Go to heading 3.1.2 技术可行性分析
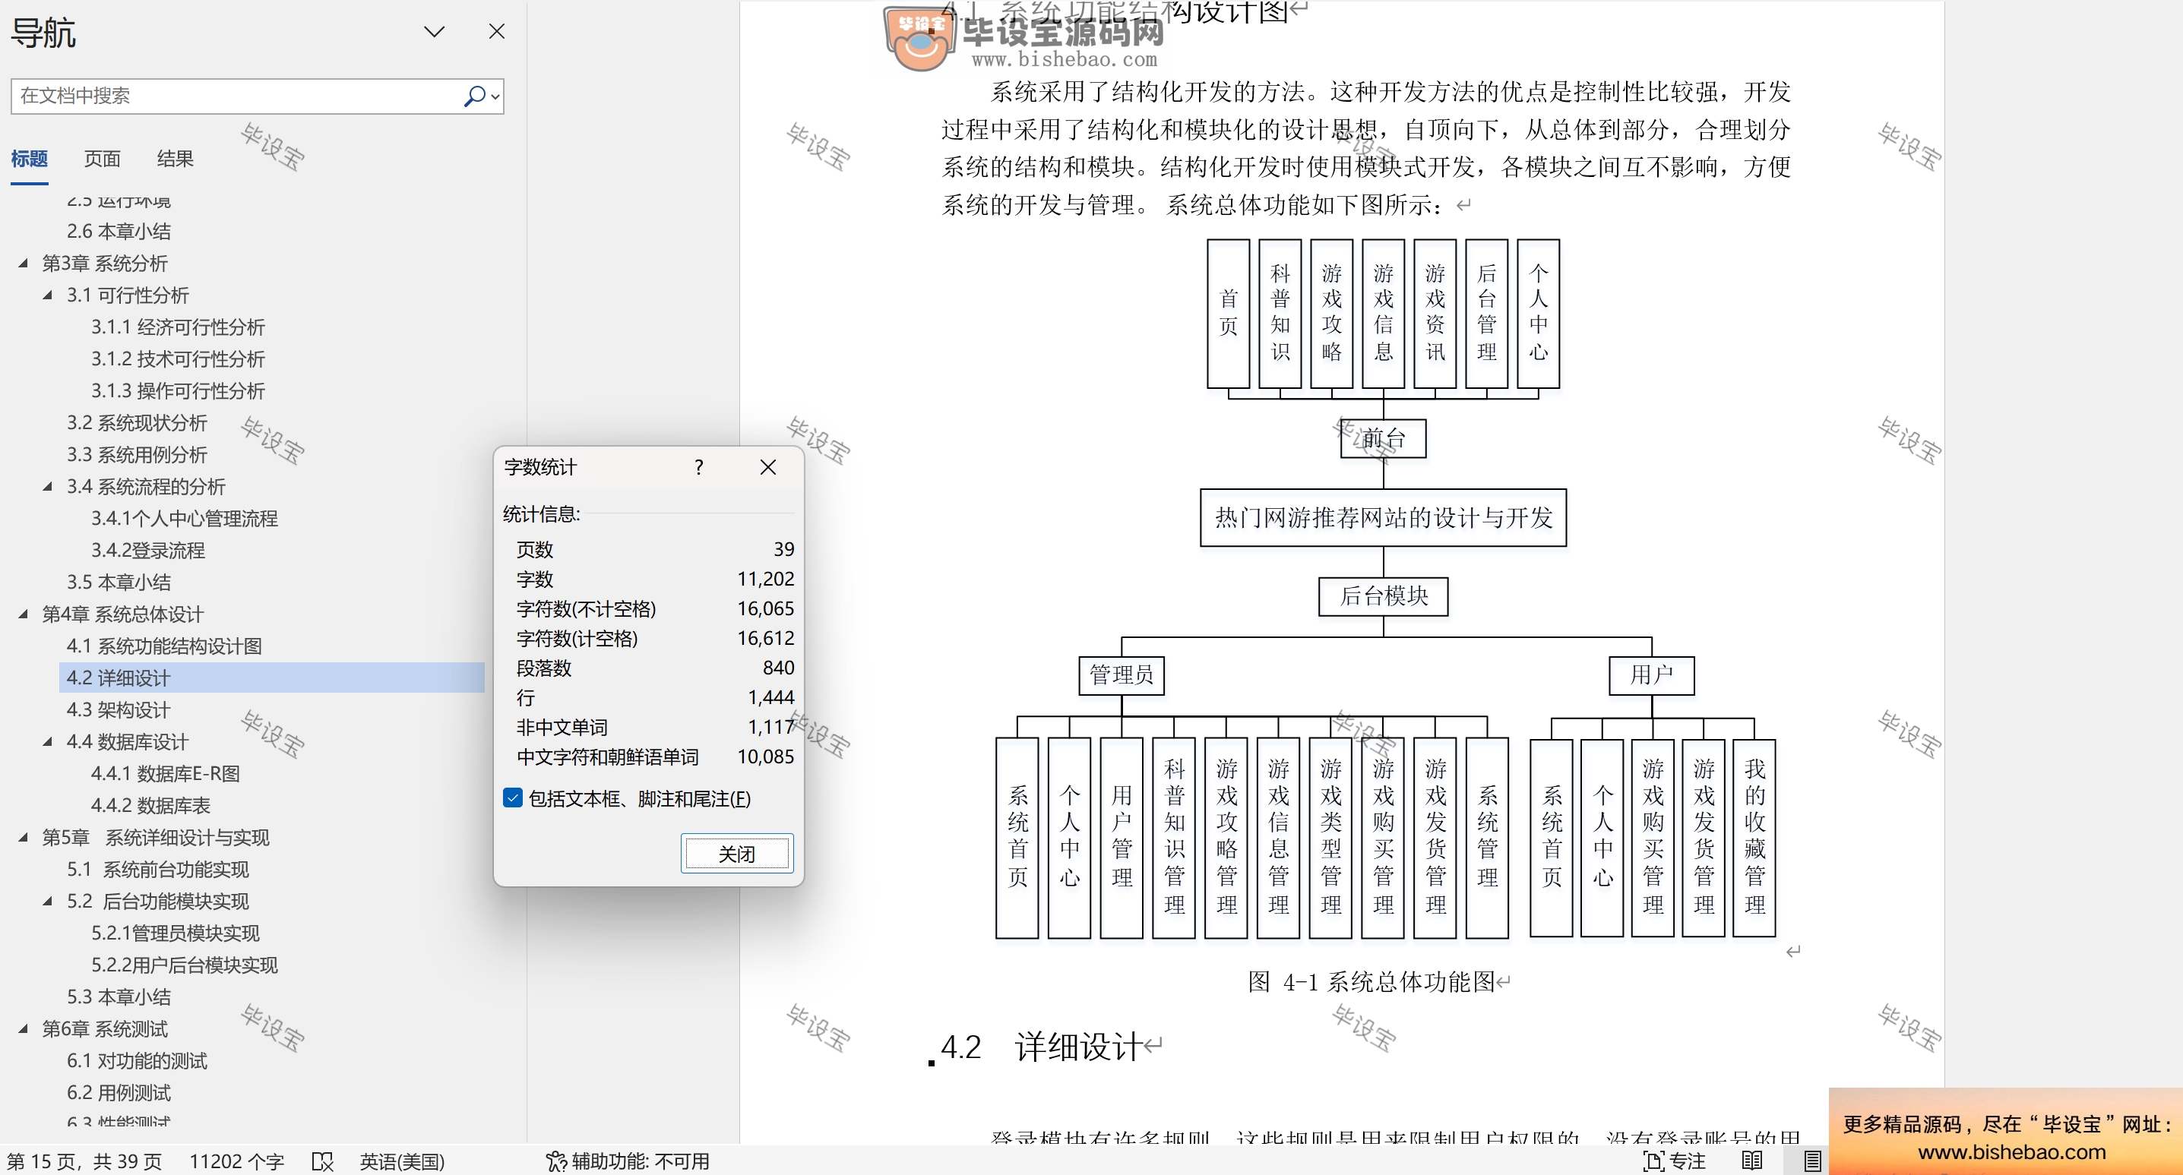2183x1175 pixels. (x=178, y=359)
